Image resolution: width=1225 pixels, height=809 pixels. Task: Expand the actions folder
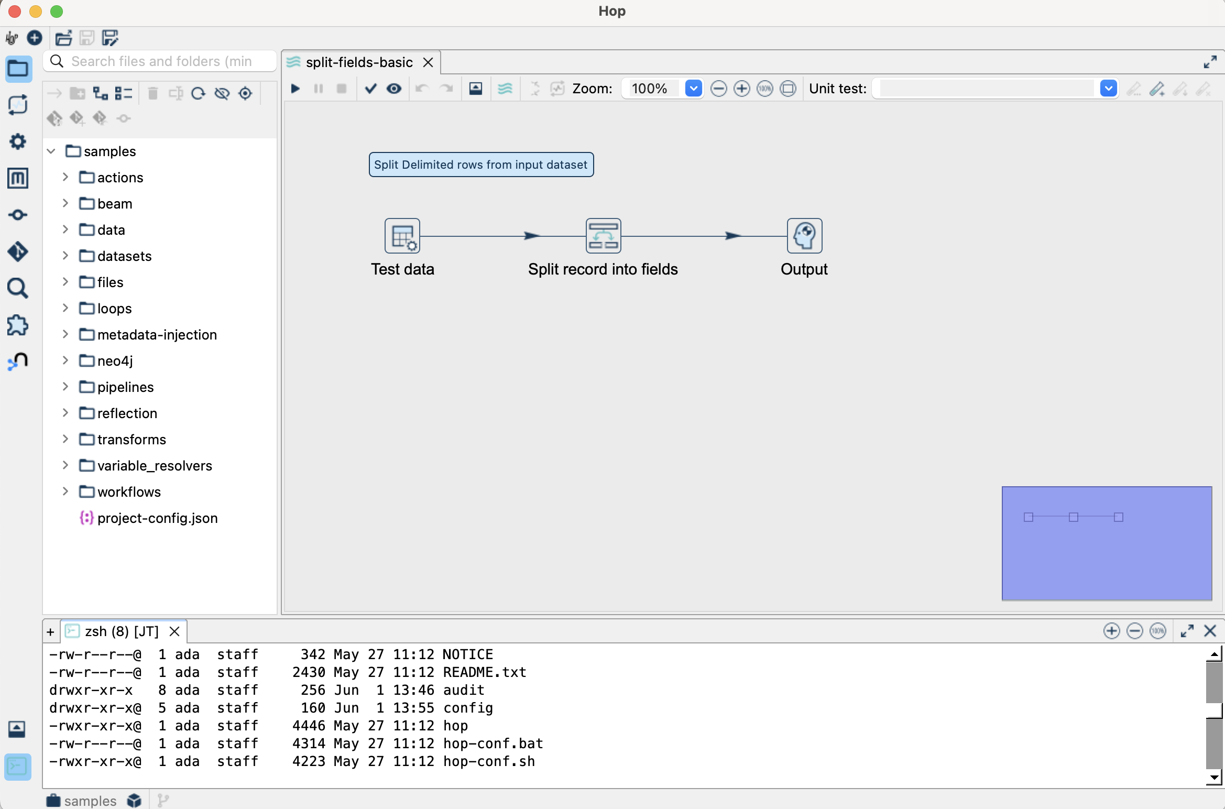pyautogui.click(x=65, y=177)
